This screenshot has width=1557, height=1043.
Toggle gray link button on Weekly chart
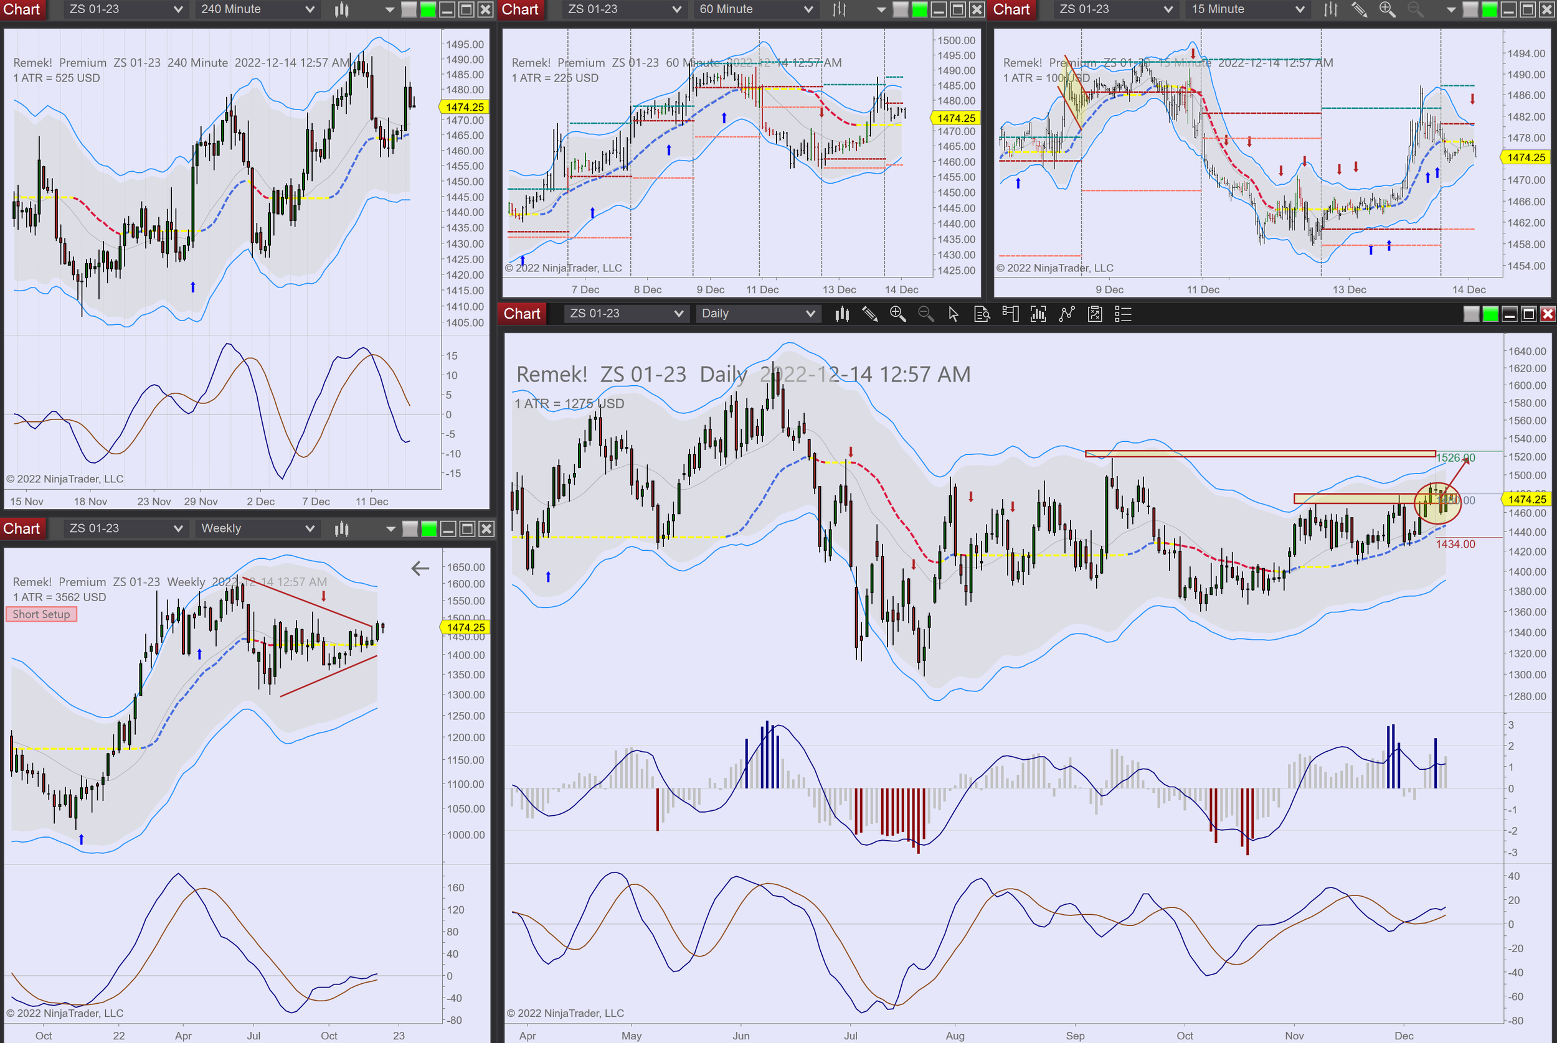point(410,529)
